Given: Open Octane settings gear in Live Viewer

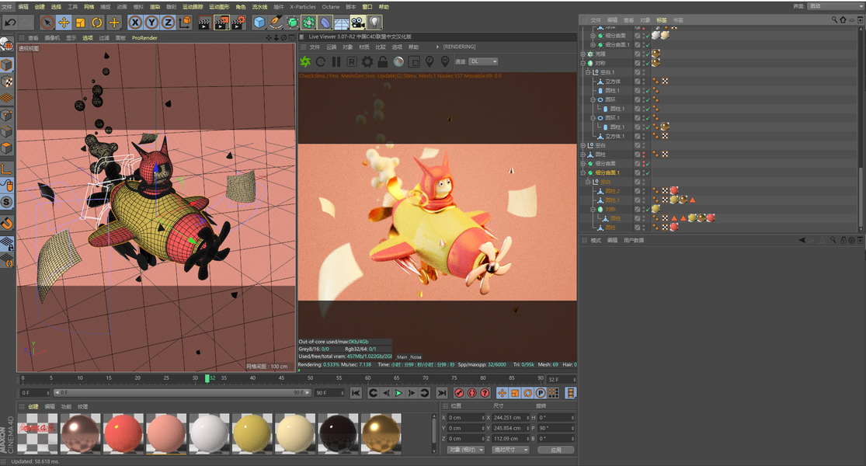Looking at the screenshot, I should coord(367,61).
